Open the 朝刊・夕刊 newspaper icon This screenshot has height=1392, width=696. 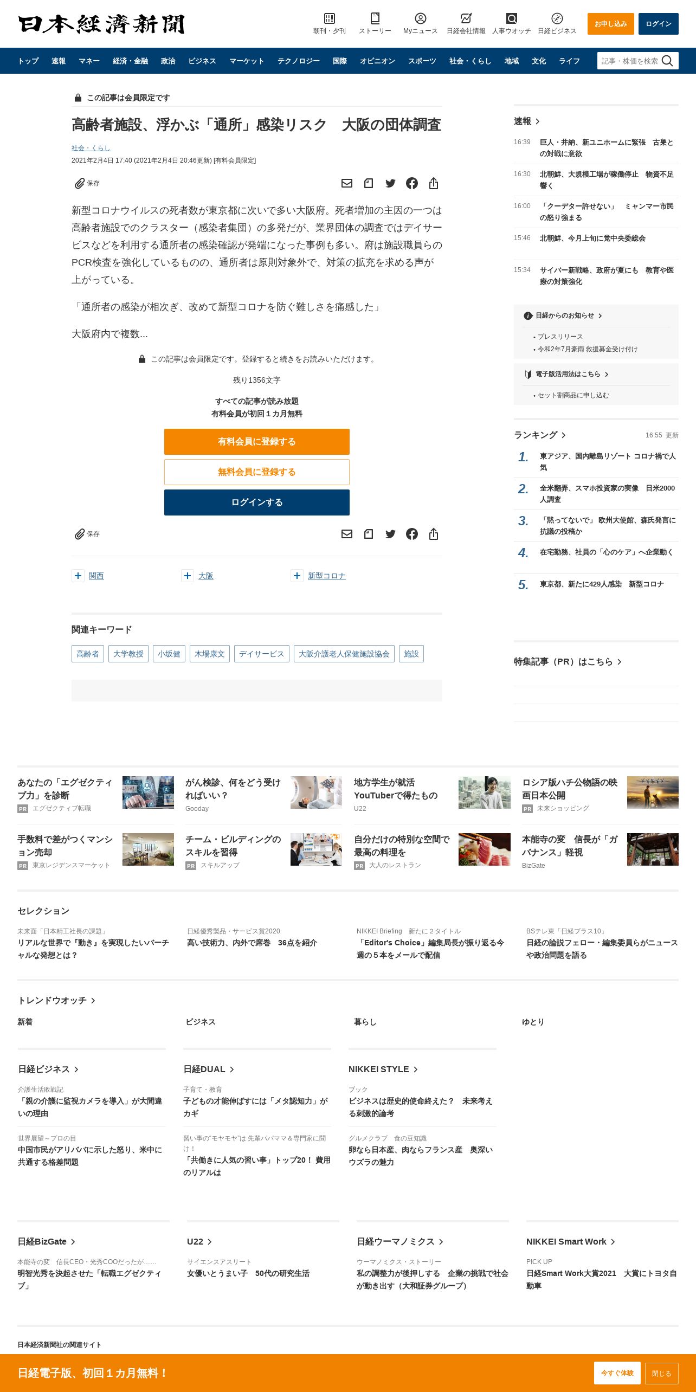pos(329,18)
